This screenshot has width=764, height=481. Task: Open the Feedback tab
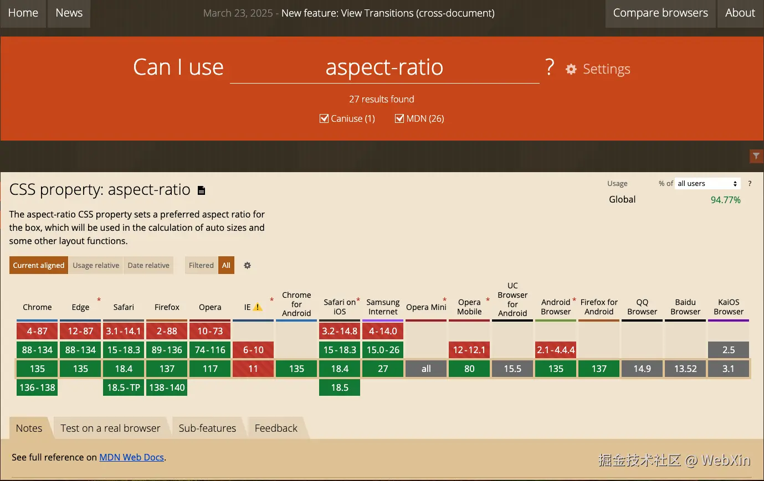276,428
